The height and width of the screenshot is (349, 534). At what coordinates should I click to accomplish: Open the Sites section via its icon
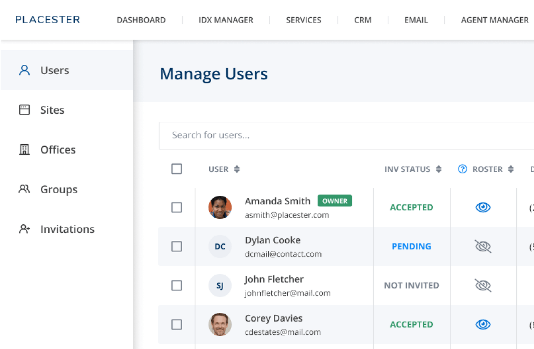coord(24,110)
